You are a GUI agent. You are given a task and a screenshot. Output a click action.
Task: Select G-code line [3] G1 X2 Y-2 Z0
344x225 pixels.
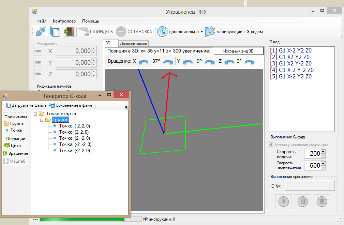pyautogui.click(x=291, y=64)
